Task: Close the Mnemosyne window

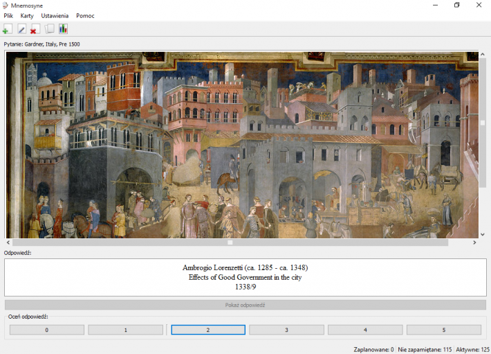Action: click(x=479, y=6)
